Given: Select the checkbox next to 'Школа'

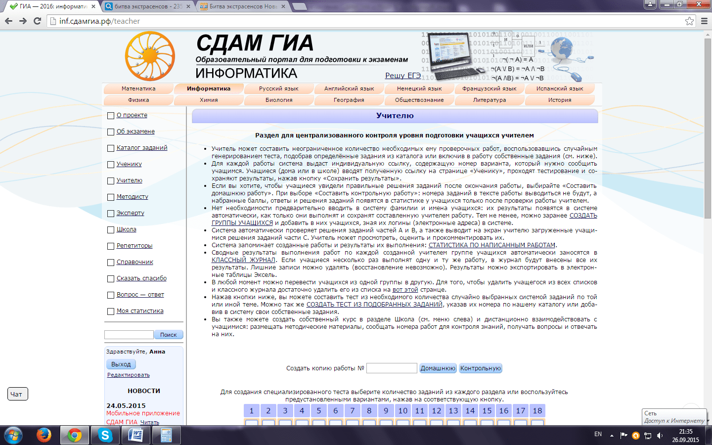Looking at the screenshot, I should click(111, 230).
